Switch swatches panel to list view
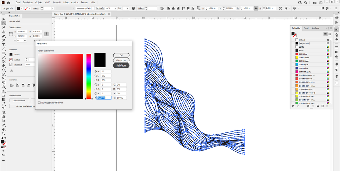 pyautogui.click(x=325, y=34)
